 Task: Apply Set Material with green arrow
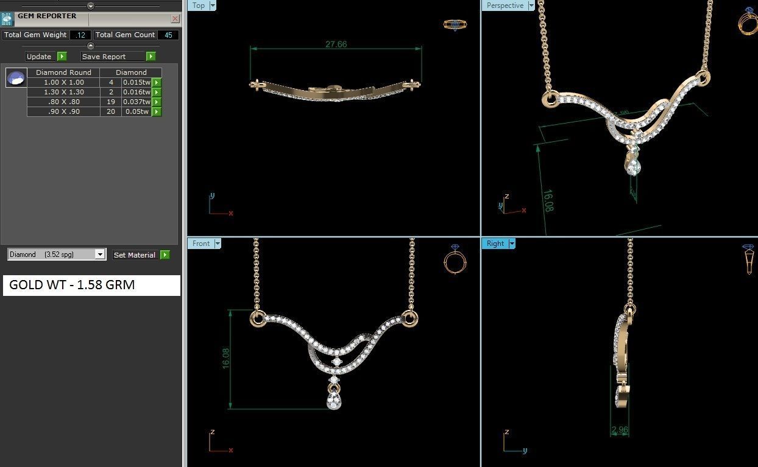165,255
